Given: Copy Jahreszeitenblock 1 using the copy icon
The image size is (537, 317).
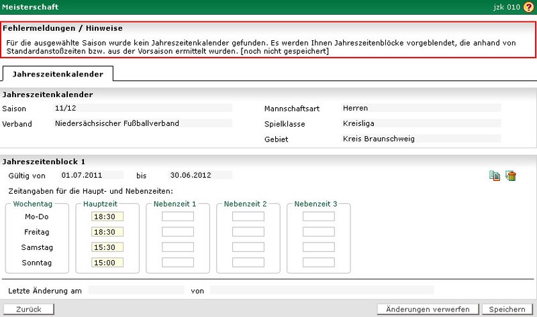Looking at the screenshot, I should (x=495, y=176).
